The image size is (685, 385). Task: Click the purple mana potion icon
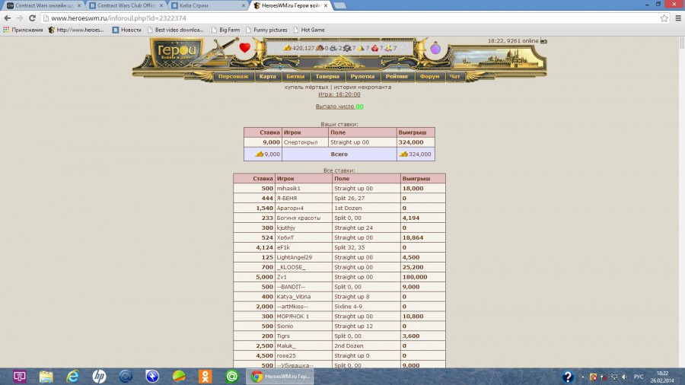tap(435, 49)
